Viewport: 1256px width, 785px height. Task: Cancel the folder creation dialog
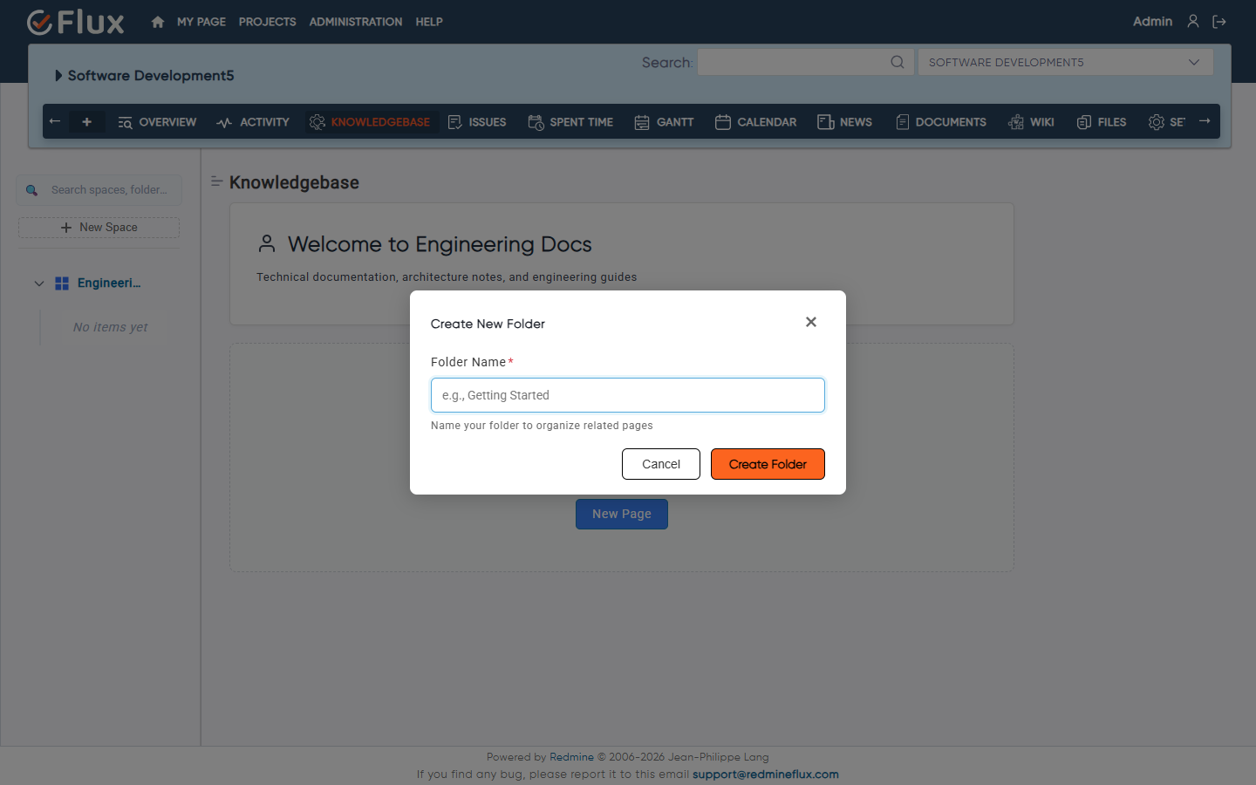click(661, 464)
